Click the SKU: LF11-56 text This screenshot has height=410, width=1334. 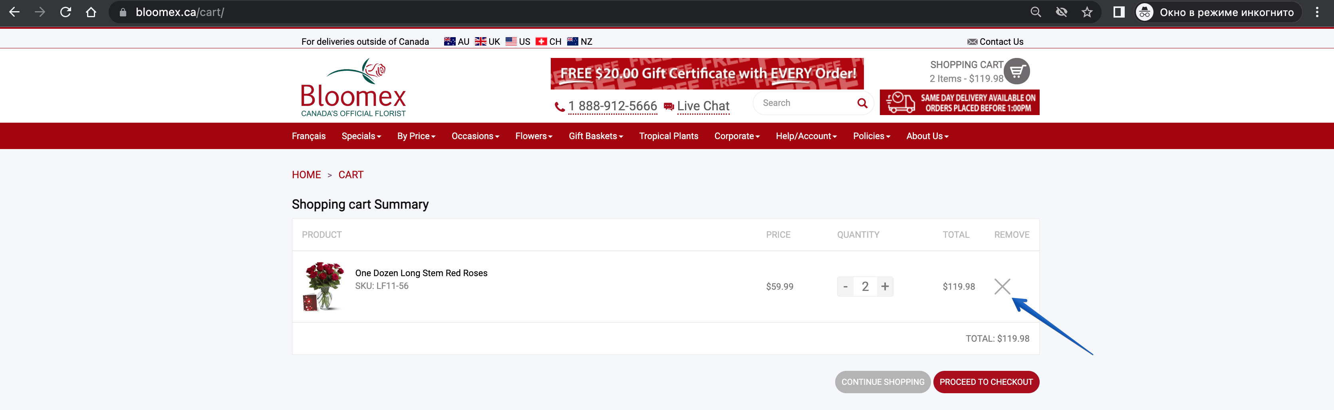(382, 286)
